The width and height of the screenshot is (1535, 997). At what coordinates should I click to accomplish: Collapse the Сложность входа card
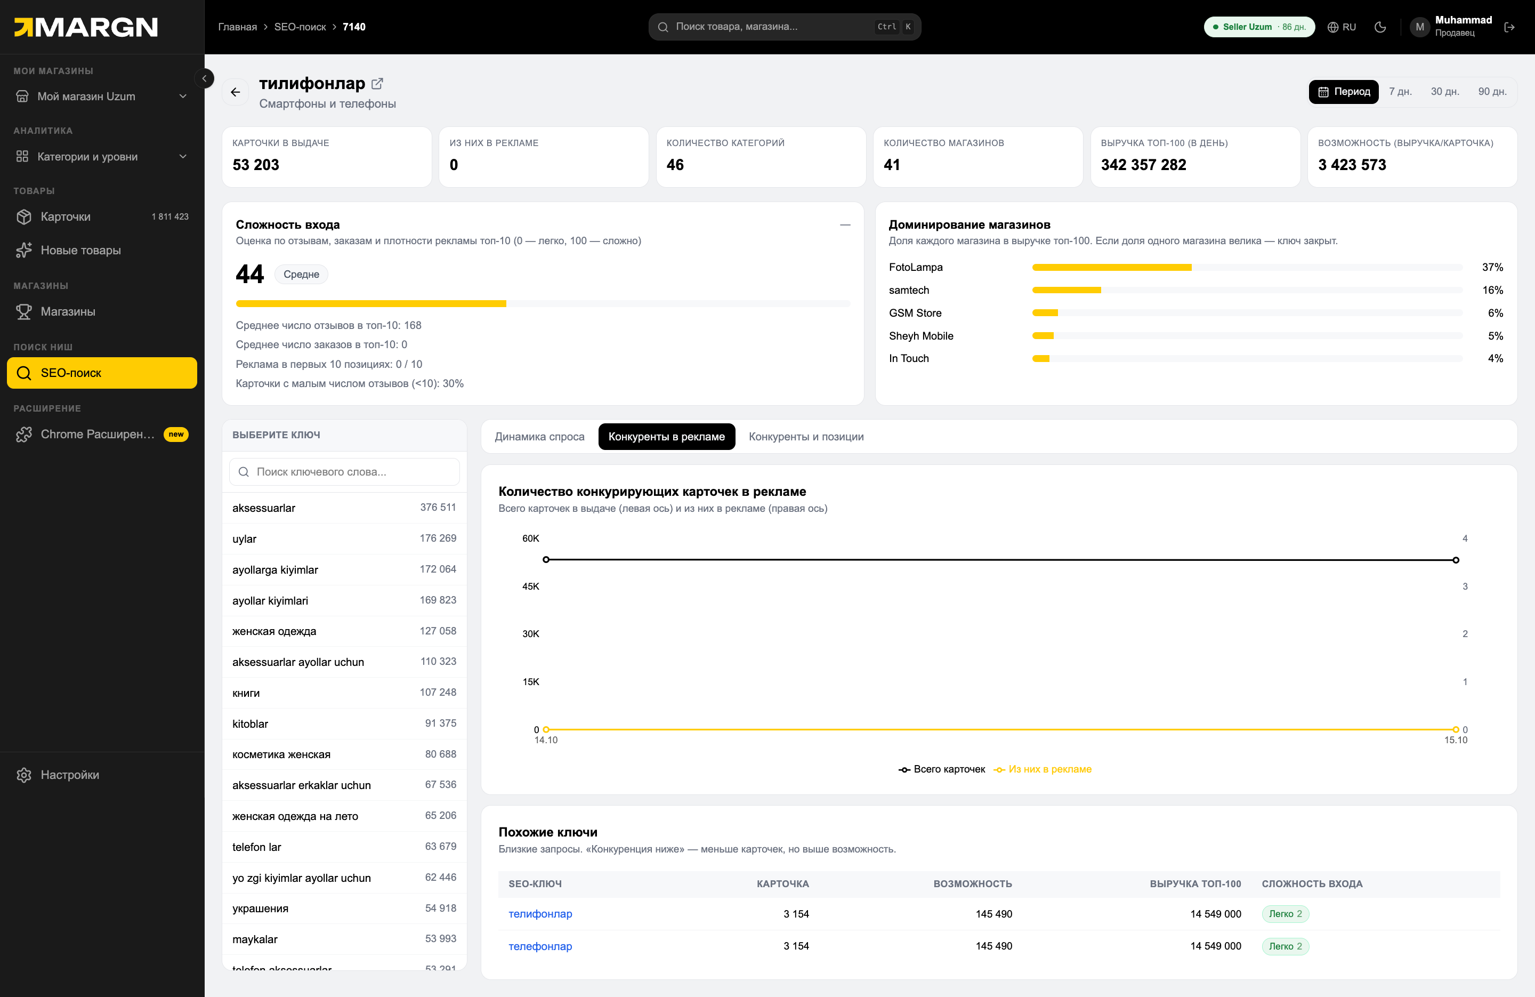point(845,224)
